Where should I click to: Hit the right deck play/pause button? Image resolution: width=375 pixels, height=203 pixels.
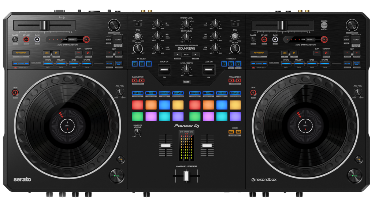[x=354, y=176]
